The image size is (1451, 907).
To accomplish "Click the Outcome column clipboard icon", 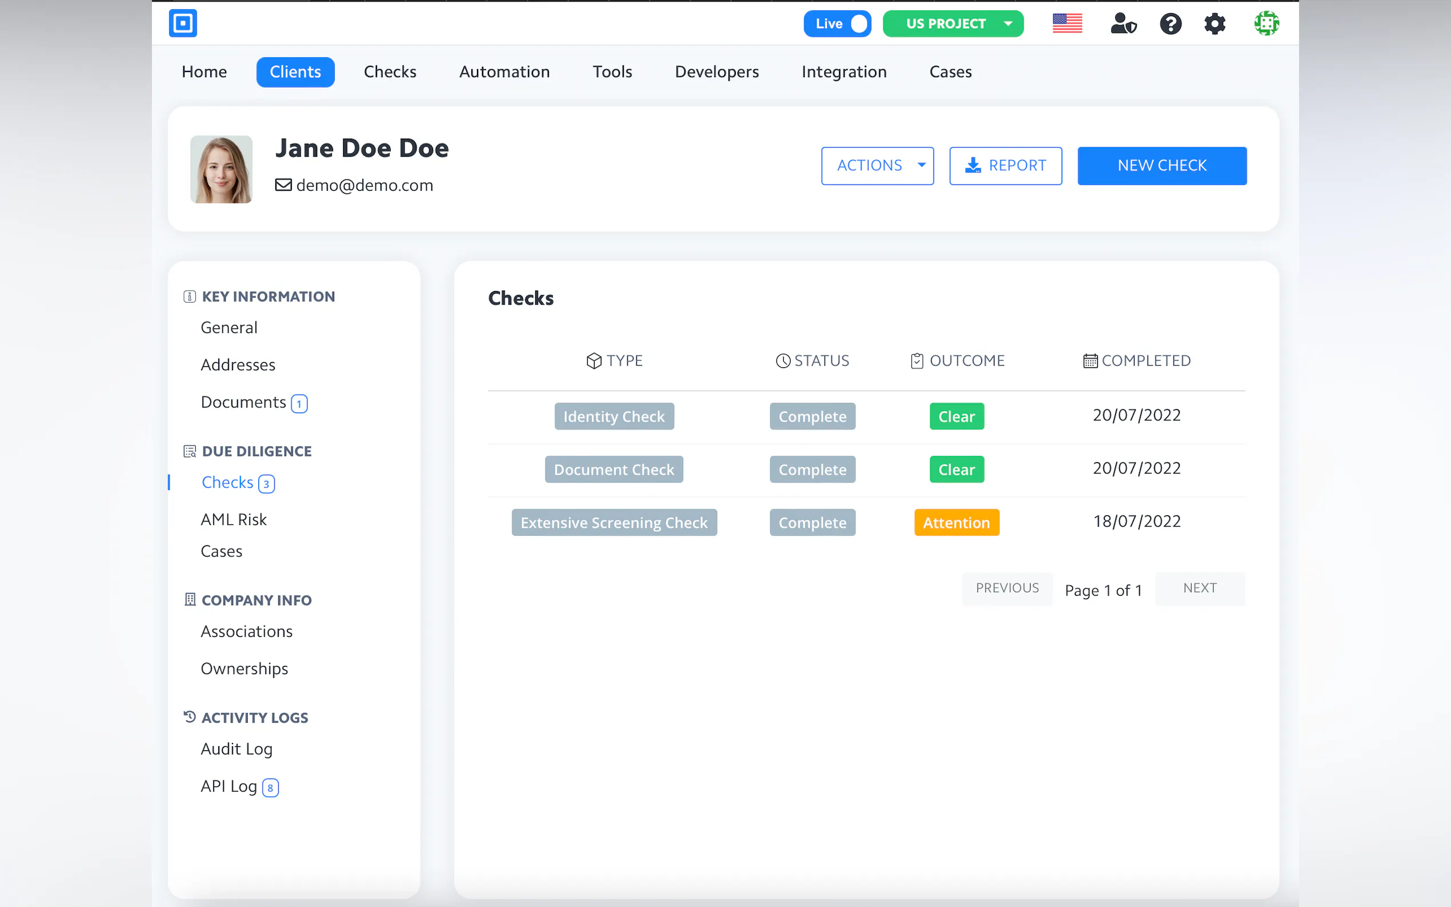I will pos(916,360).
